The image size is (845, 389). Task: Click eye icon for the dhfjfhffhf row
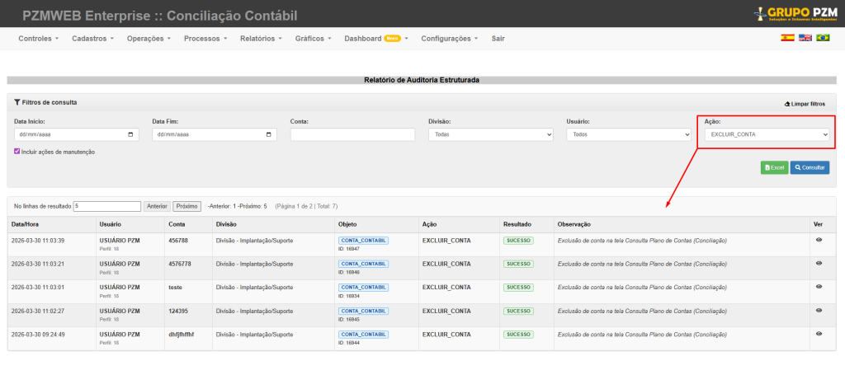click(x=819, y=334)
